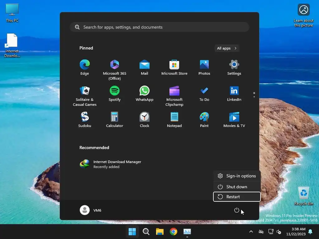The height and width of the screenshot is (239, 319).
Task: Select Restart from the power menu
Action: (x=237, y=197)
